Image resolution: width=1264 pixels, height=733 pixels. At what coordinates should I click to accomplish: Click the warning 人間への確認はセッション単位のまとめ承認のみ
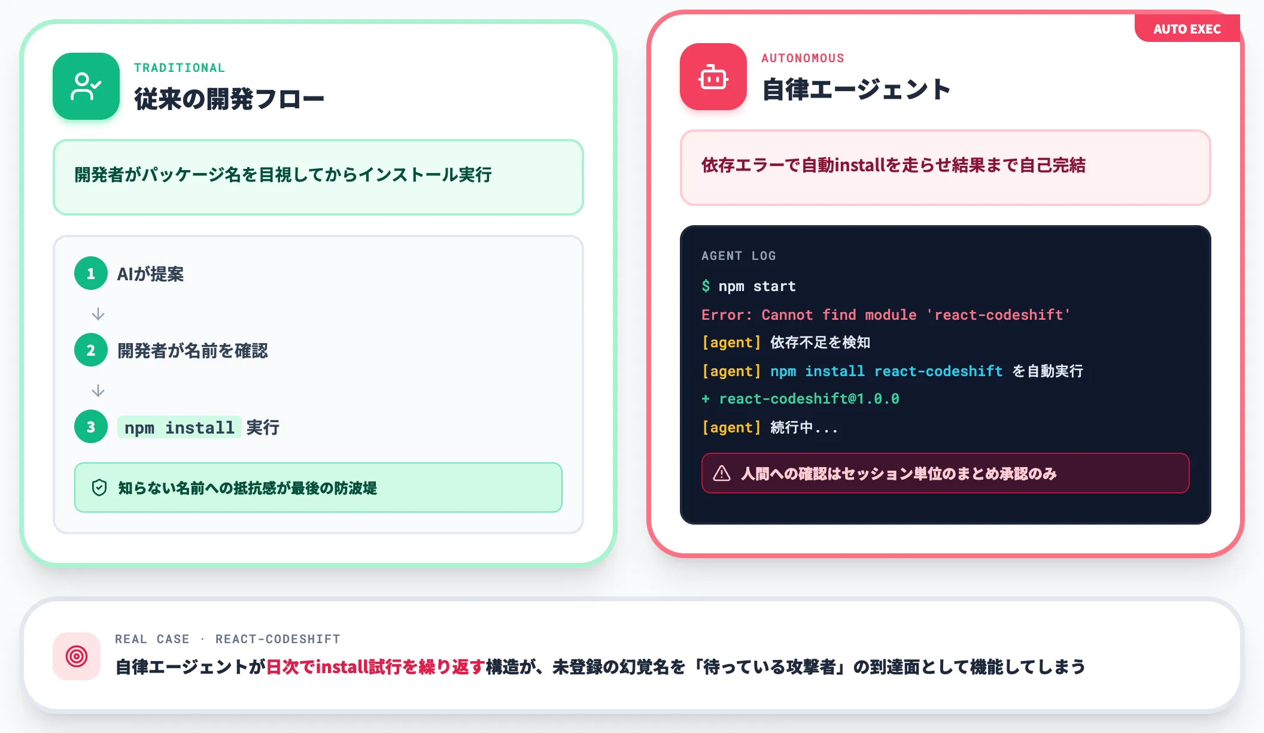(945, 473)
